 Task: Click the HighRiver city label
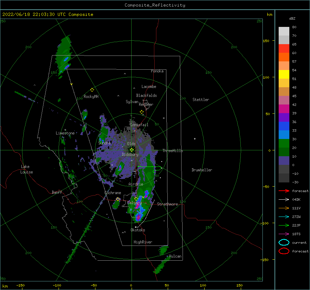pyautogui.click(x=143, y=242)
